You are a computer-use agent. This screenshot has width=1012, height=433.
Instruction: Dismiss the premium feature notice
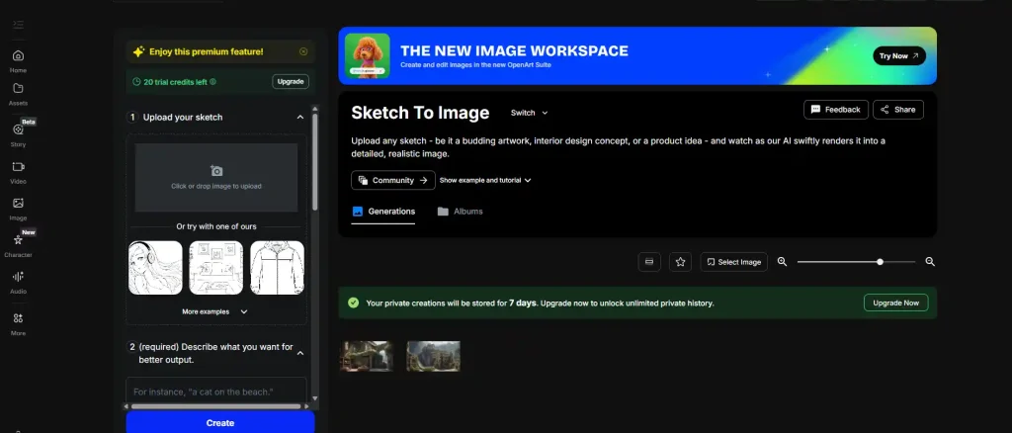[303, 51]
